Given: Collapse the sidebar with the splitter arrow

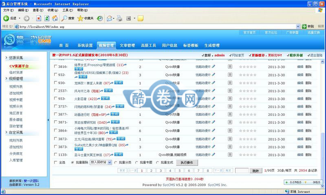Looking at the screenshot, I should [48, 120].
